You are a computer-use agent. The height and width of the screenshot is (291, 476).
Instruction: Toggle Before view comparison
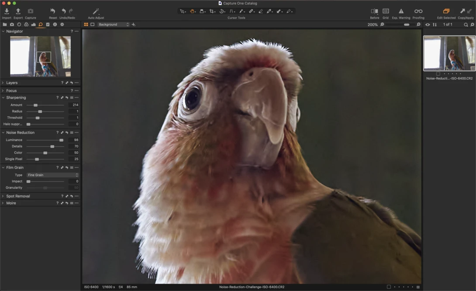[374, 11]
